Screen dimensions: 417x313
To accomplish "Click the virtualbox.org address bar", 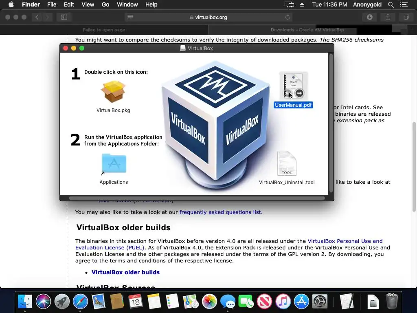I will [208, 17].
